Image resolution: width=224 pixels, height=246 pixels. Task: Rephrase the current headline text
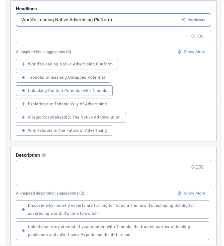pos(196,20)
